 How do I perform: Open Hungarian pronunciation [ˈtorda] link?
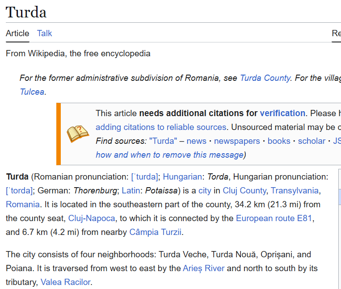point(19,191)
